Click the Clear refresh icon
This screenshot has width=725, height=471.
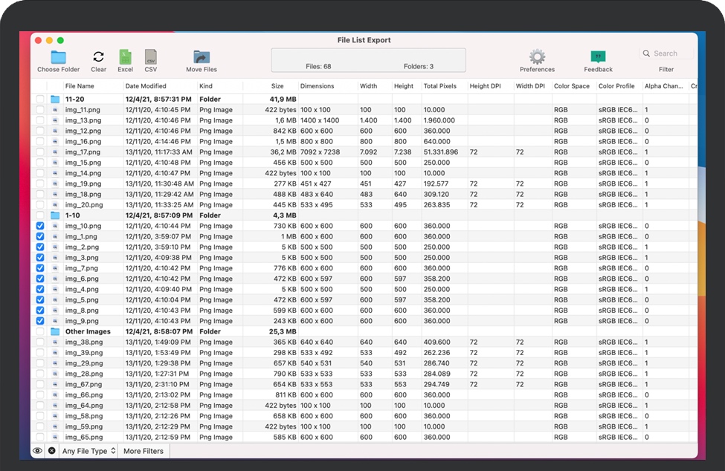tap(98, 57)
